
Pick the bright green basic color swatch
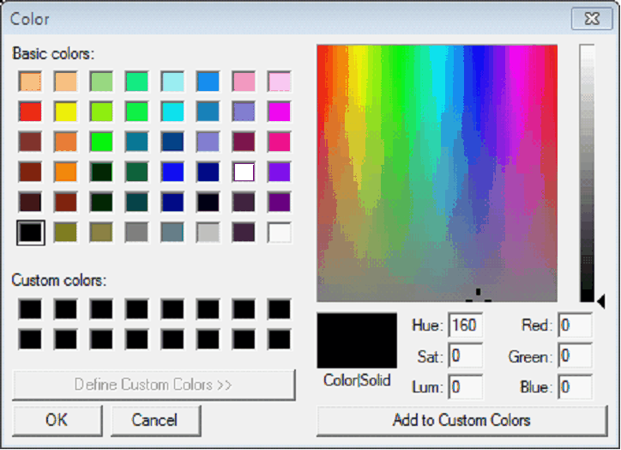click(101, 142)
